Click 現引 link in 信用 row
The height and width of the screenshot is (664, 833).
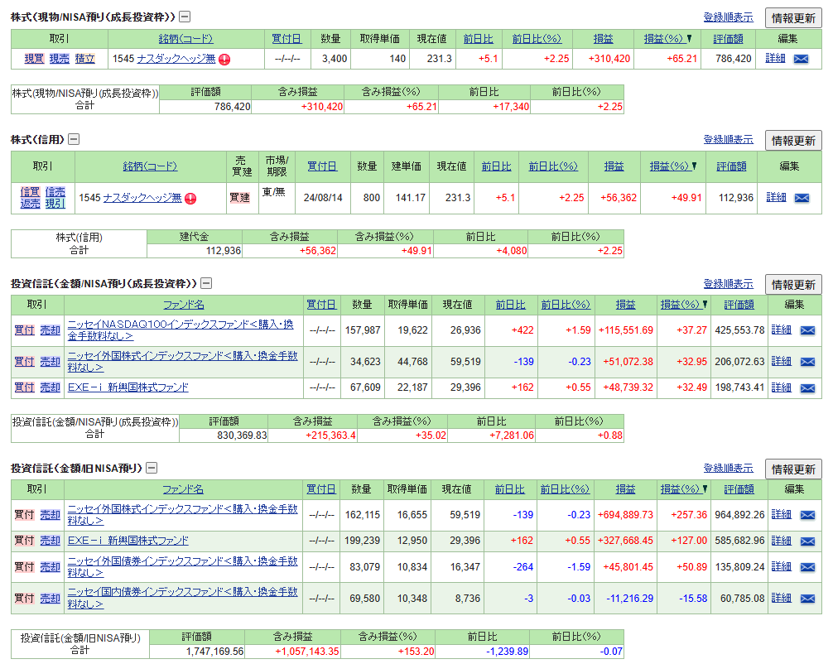click(55, 204)
